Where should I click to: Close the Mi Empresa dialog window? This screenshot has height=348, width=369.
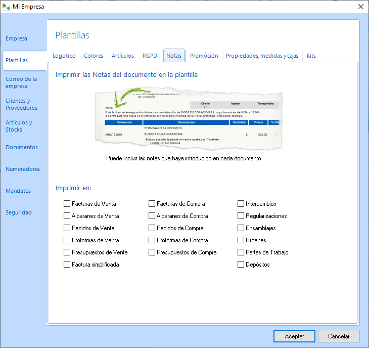tap(360, 7)
